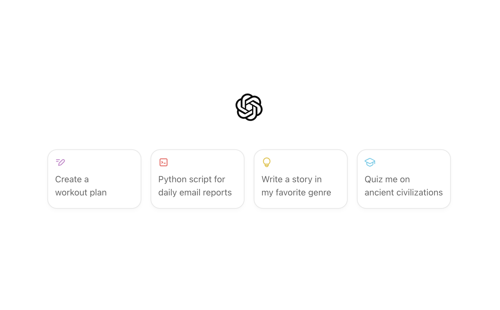Click the "ancient civilizations" text line

coord(404,193)
